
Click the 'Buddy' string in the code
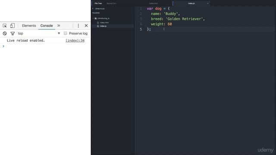coord(171,14)
